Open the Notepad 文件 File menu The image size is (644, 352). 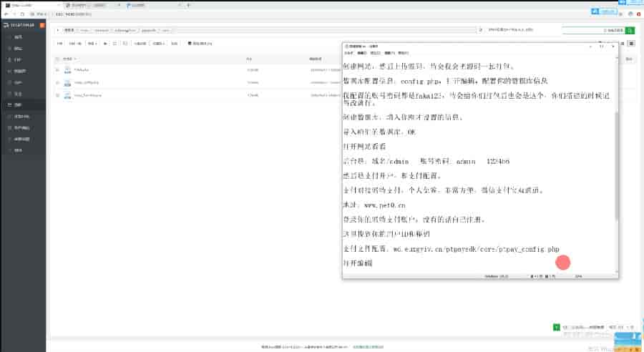[349, 53]
